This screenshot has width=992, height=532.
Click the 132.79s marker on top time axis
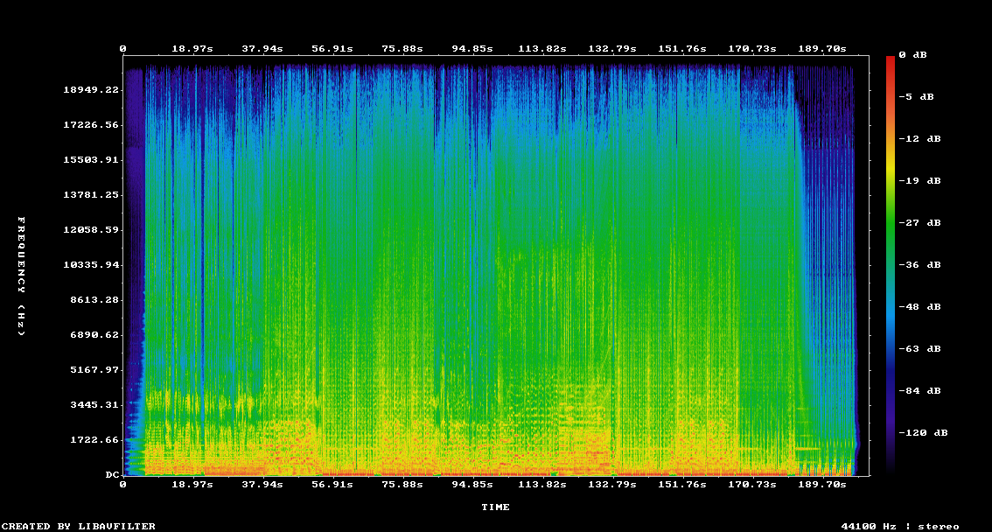tap(611, 48)
